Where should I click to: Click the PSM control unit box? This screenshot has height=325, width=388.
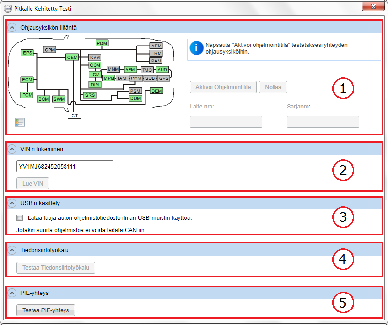(136, 91)
